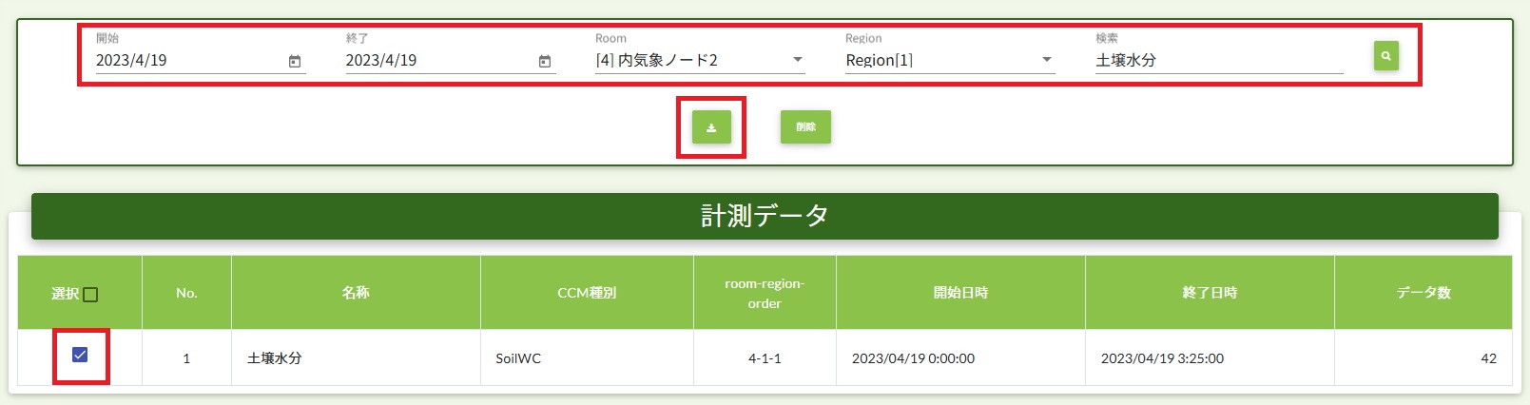The height and width of the screenshot is (405, 1530).
Task: Click the 終了日時 column header
Action: 1210,293
